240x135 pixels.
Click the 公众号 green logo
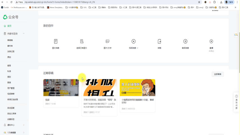[5, 17]
